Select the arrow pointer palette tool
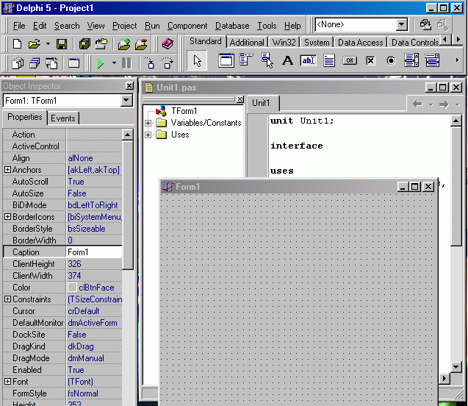The image size is (468, 406). click(x=197, y=60)
